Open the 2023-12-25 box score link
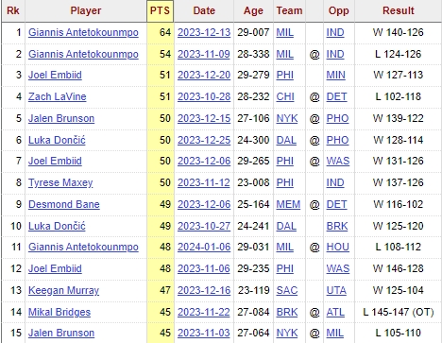The height and width of the screenshot is (343, 442). pyautogui.click(x=204, y=140)
